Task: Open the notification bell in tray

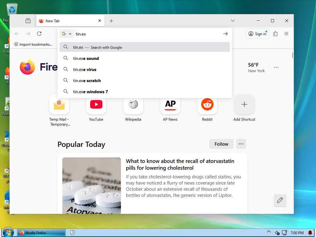Action: [310, 233]
